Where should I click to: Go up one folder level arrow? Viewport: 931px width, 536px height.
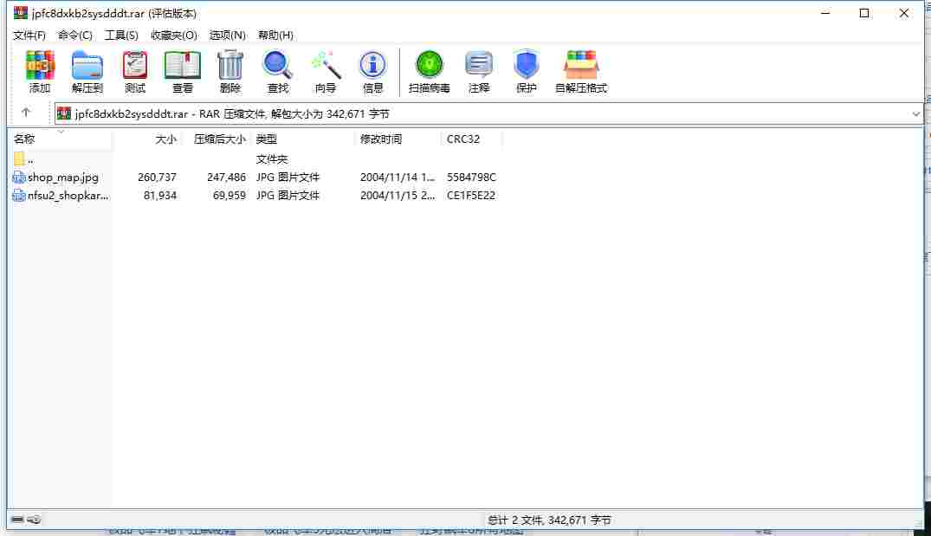pos(25,113)
